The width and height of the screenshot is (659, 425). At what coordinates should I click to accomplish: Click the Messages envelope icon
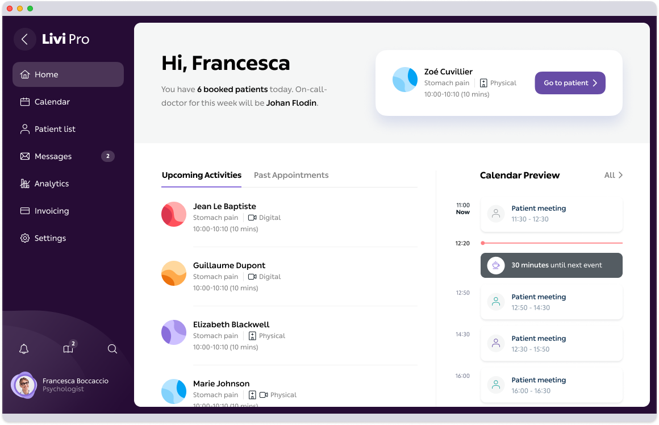coord(25,156)
